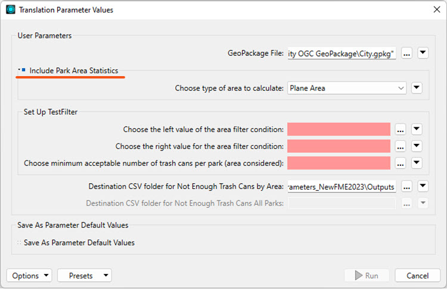Open GeoPackage File parameter arrow menu
The width and height of the screenshot is (447, 289).
click(423, 53)
